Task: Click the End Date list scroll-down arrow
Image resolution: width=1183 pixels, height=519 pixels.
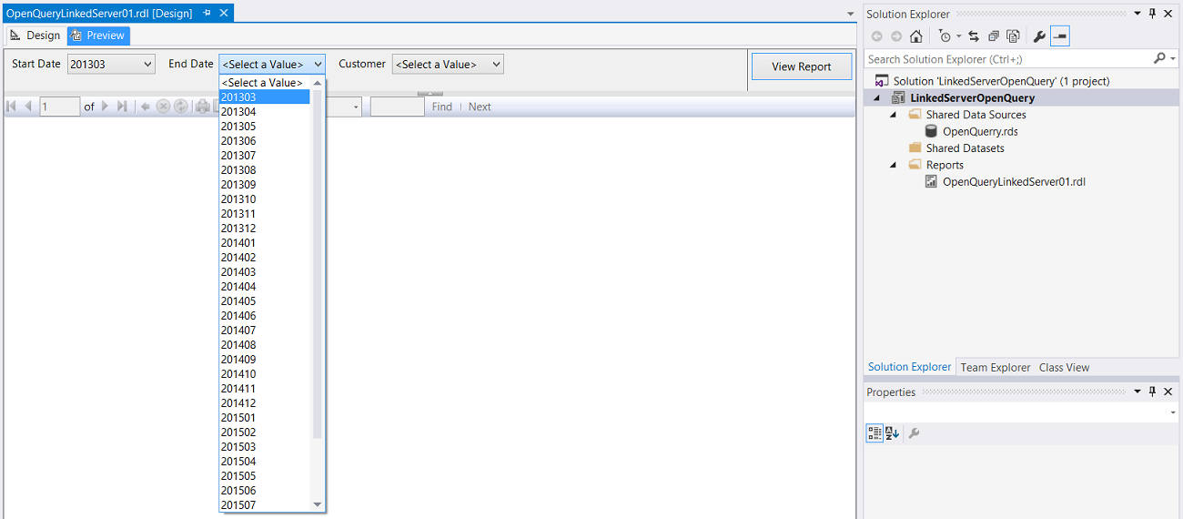Action: (318, 504)
